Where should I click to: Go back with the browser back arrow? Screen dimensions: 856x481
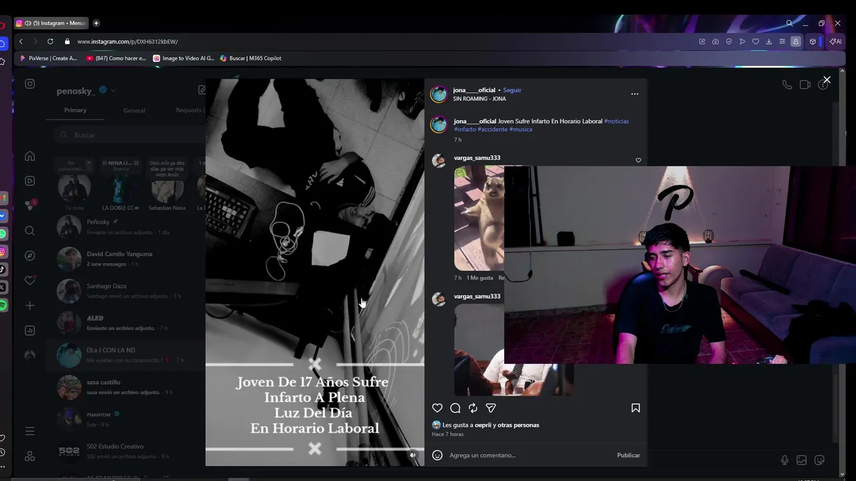pyautogui.click(x=21, y=41)
